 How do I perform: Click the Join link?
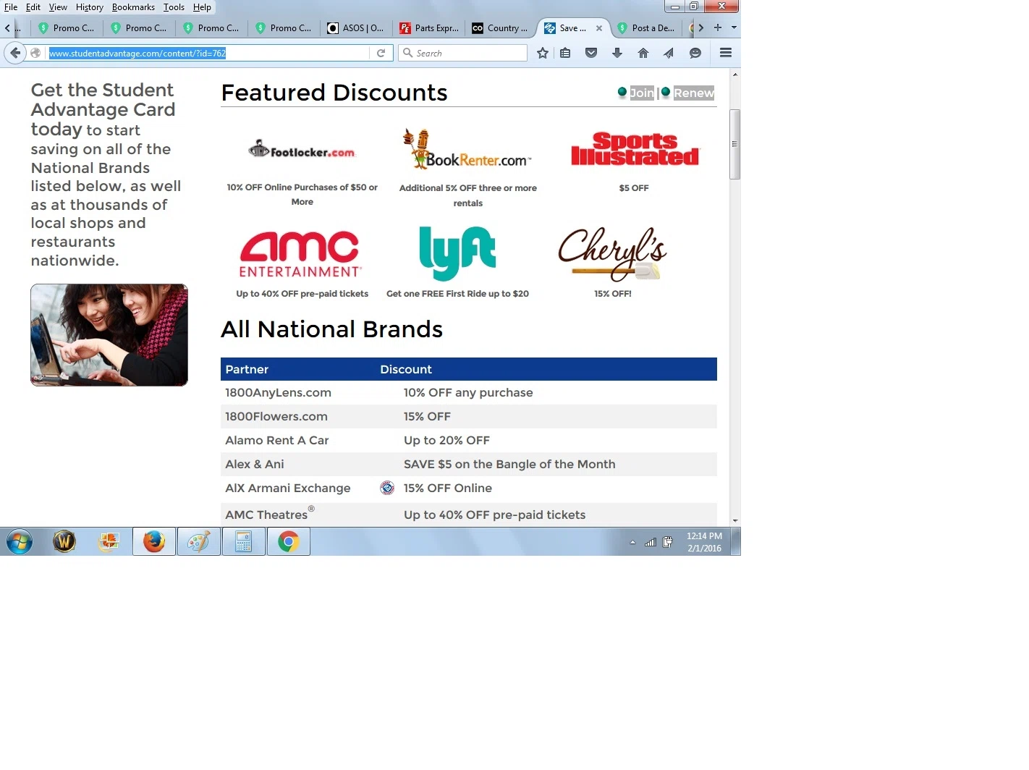tap(642, 93)
